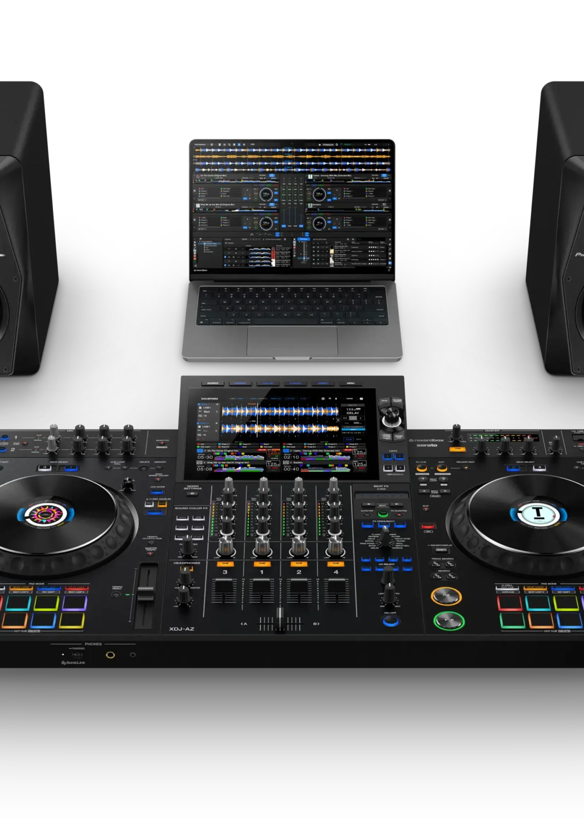The width and height of the screenshot is (584, 818).
Task: Touch the Beat FX X-PAD strip
Action: tap(382, 496)
